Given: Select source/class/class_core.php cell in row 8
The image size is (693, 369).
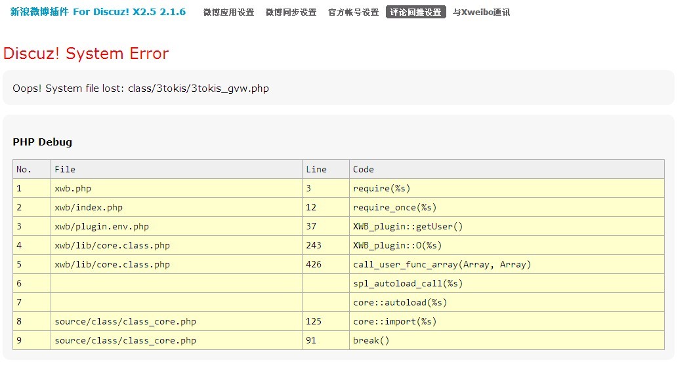Looking at the screenshot, I should pos(177,321).
